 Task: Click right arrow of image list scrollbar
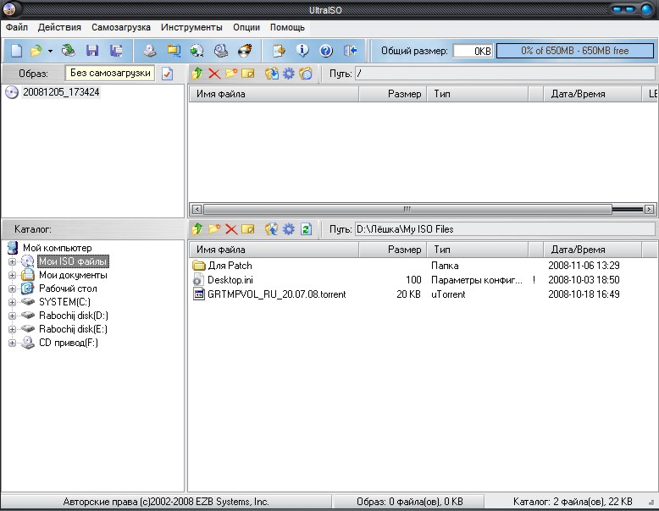649,209
